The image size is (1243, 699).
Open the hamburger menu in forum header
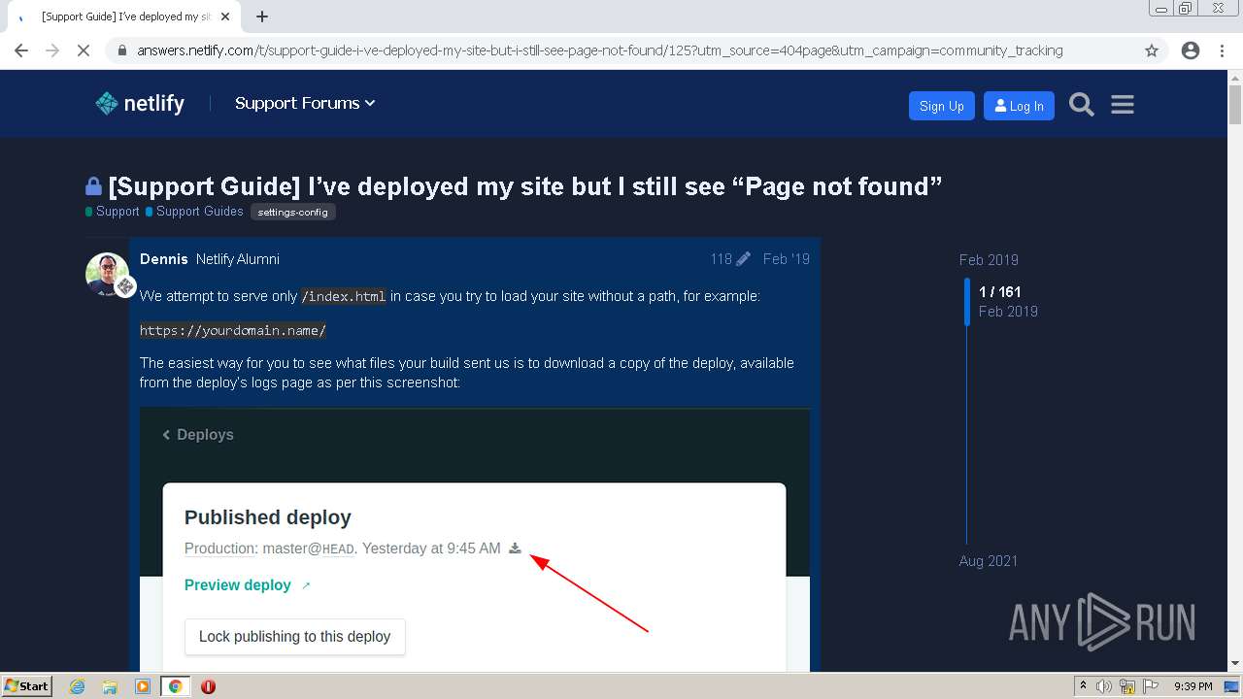click(1123, 104)
